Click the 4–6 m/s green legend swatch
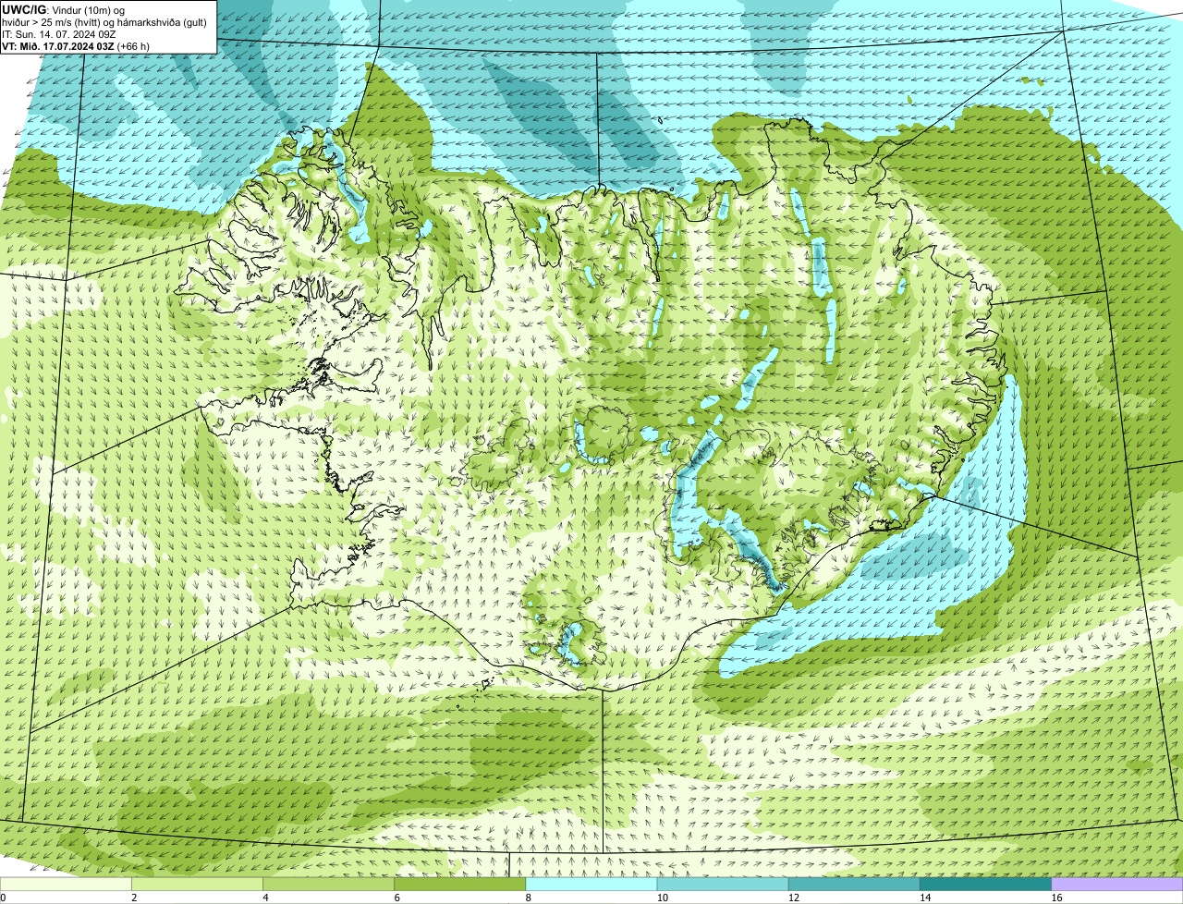The height and width of the screenshot is (904, 1183). click(329, 884)
